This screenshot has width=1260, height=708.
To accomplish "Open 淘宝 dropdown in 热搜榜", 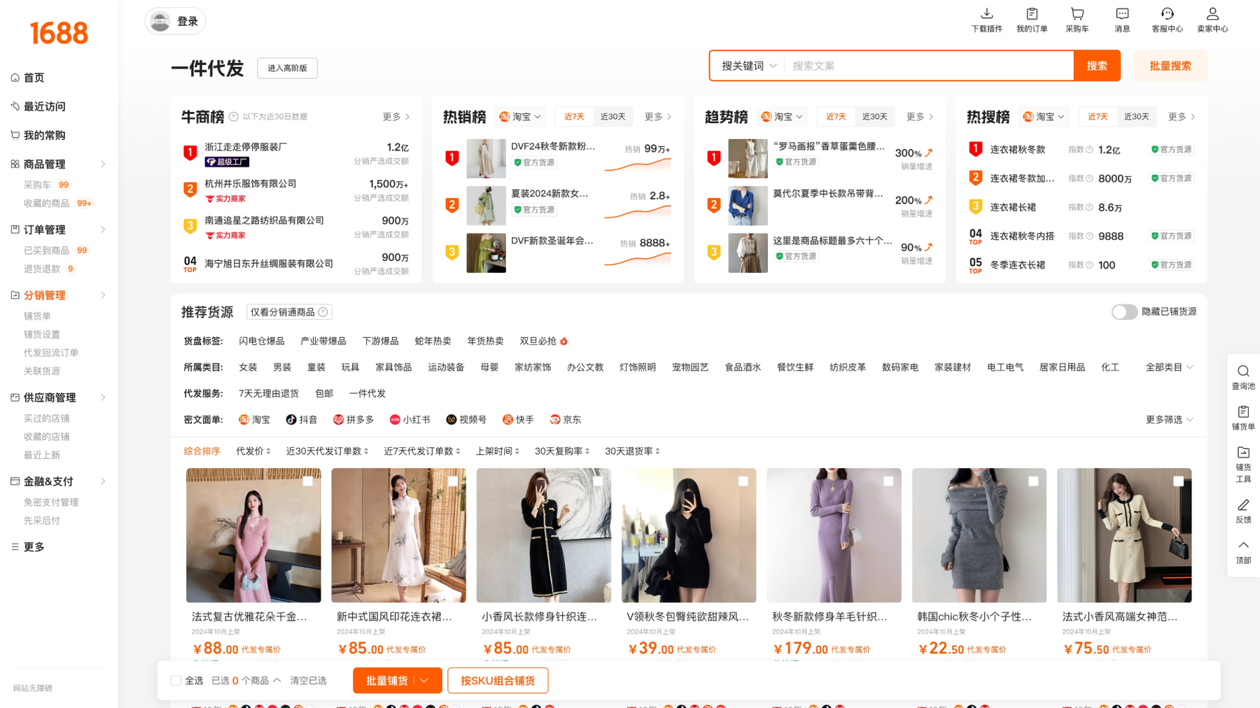I will pyautogui.click(x=1043, y=117).
